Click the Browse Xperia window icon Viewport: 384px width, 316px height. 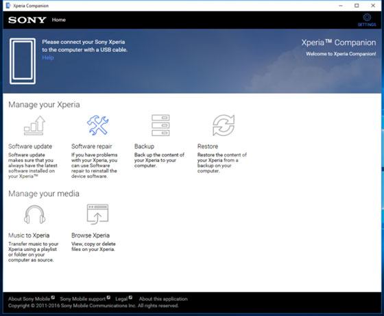pyautogui.click(x=97, y=214)
